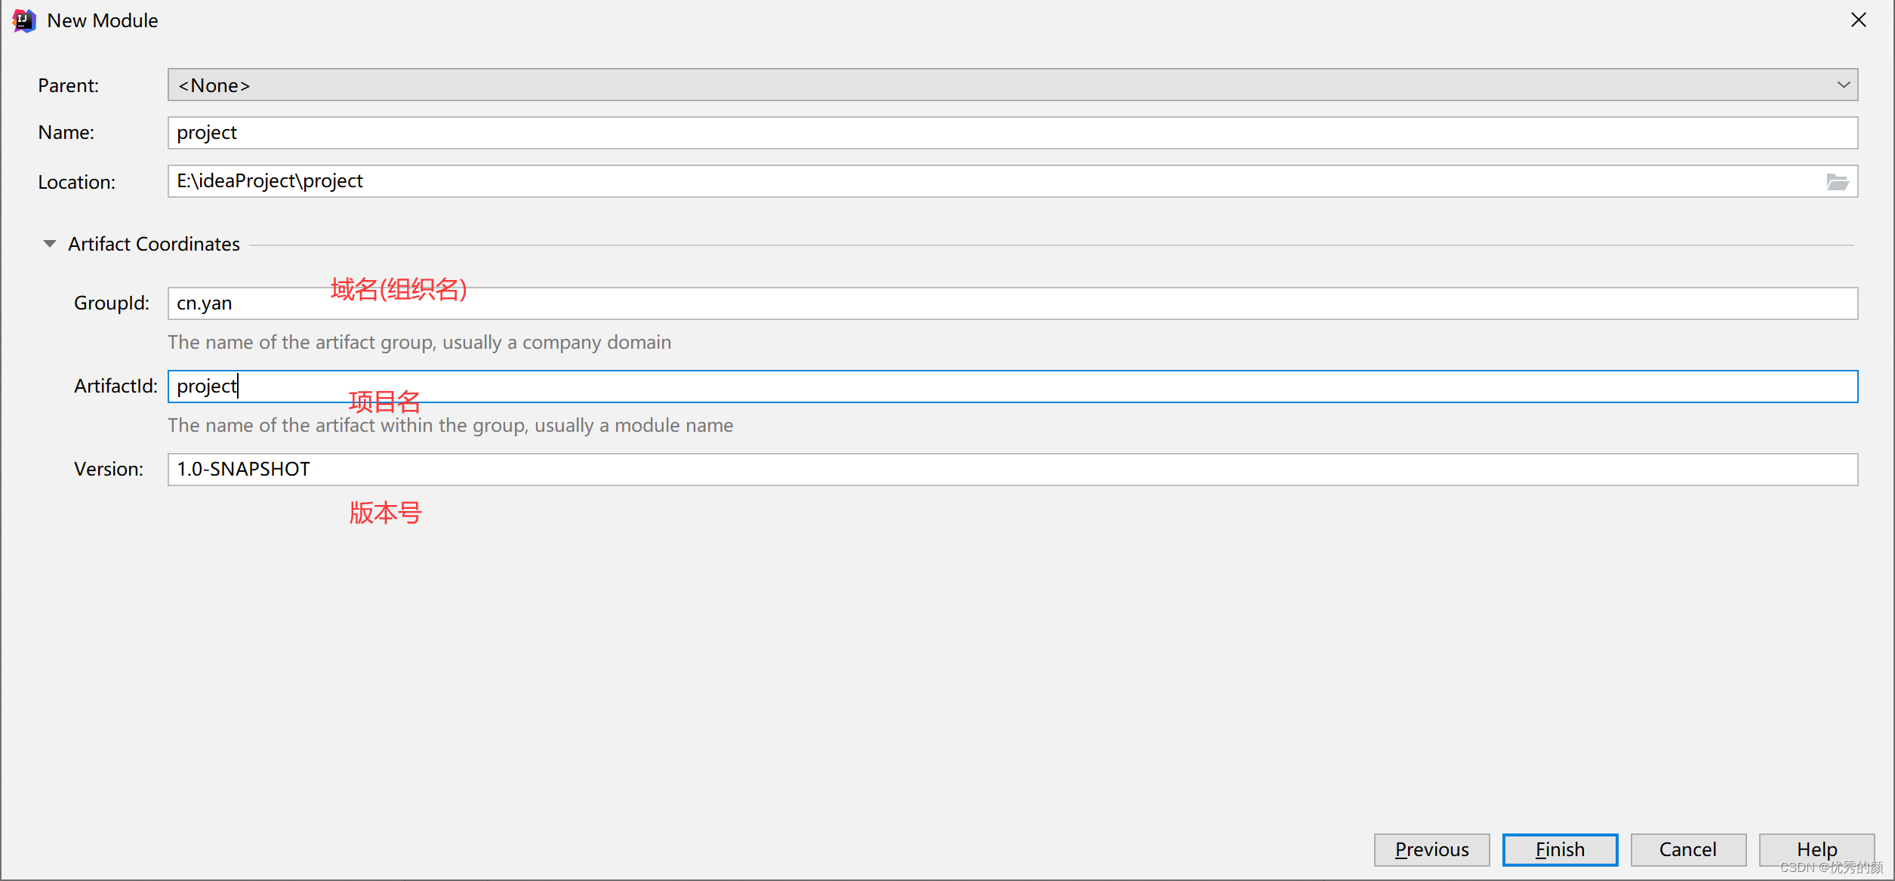1895x881 pixels.
Task: Click into the Location path text field
Action: pos(981,182)
